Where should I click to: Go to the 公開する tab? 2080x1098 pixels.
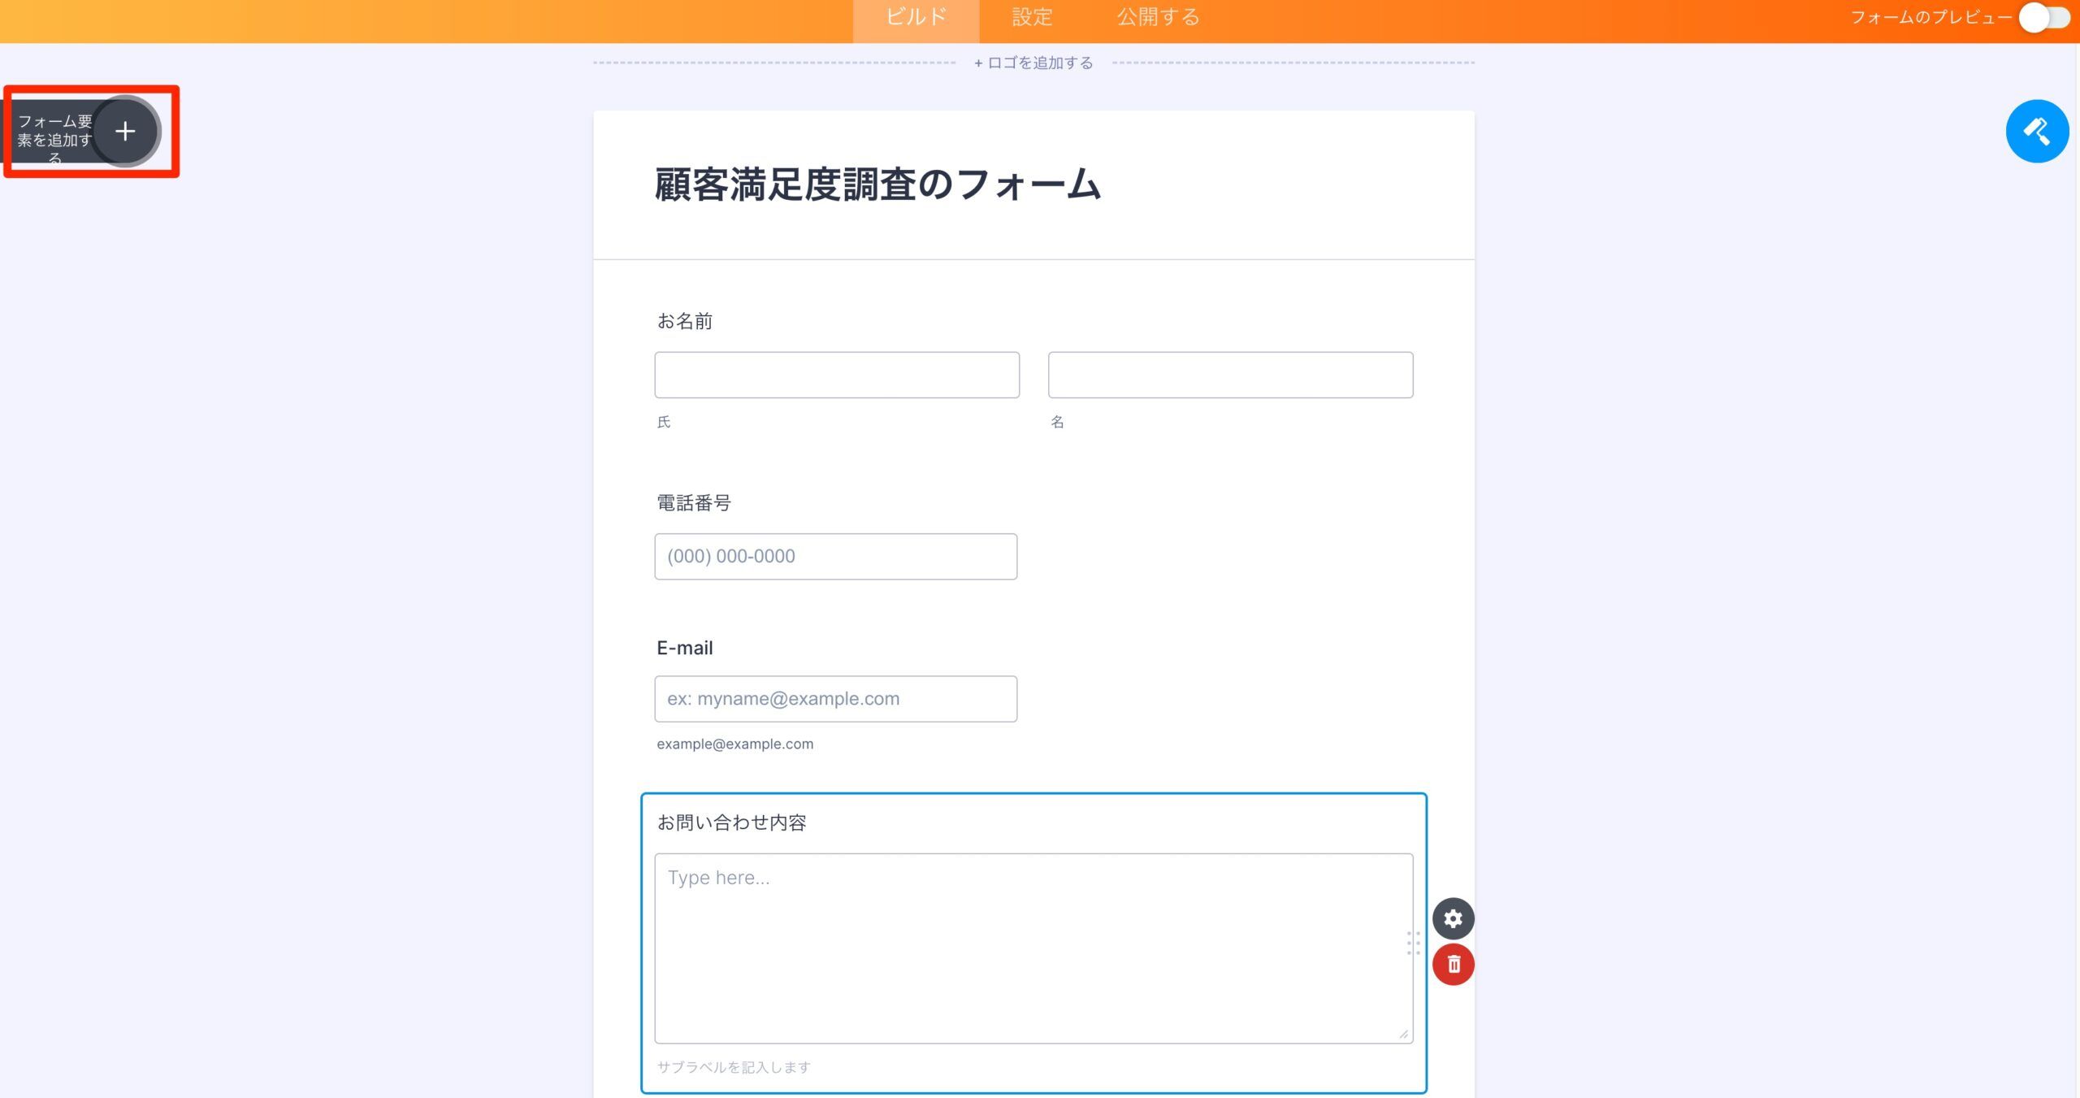tap(1158, 18)
